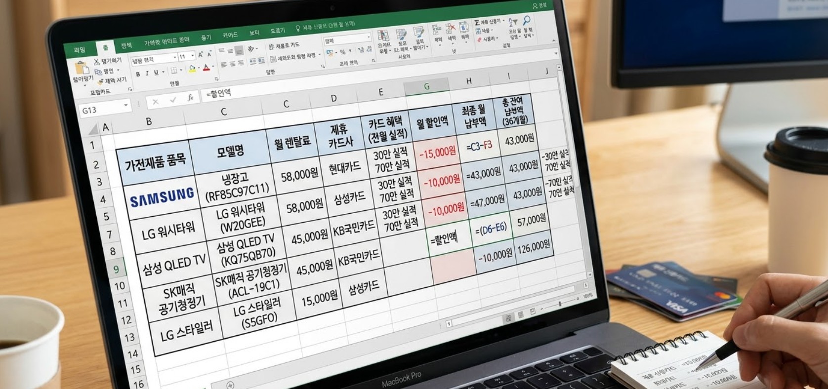Switch to Page Break Preview view

tap(533, 311)
